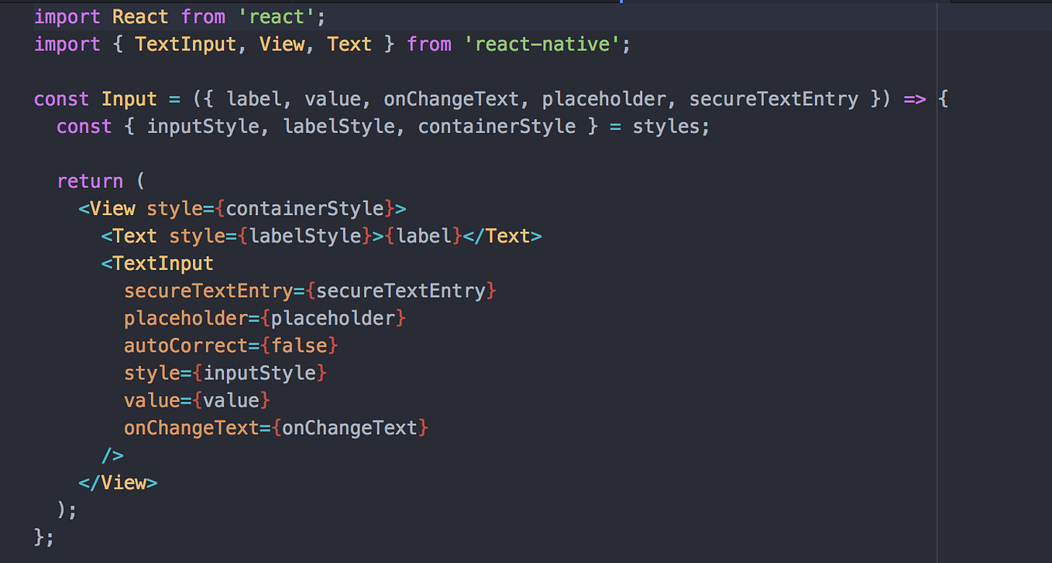Place cursor on the Input constant name
Image resolution: width=1052 pixels, height=563 pixels.
129,99
